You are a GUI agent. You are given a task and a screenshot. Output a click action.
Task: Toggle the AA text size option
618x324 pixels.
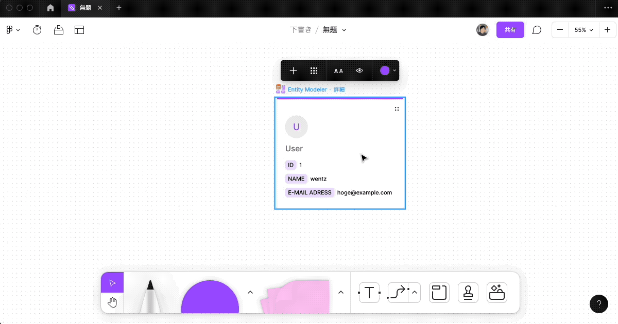(x=338, y=71)
